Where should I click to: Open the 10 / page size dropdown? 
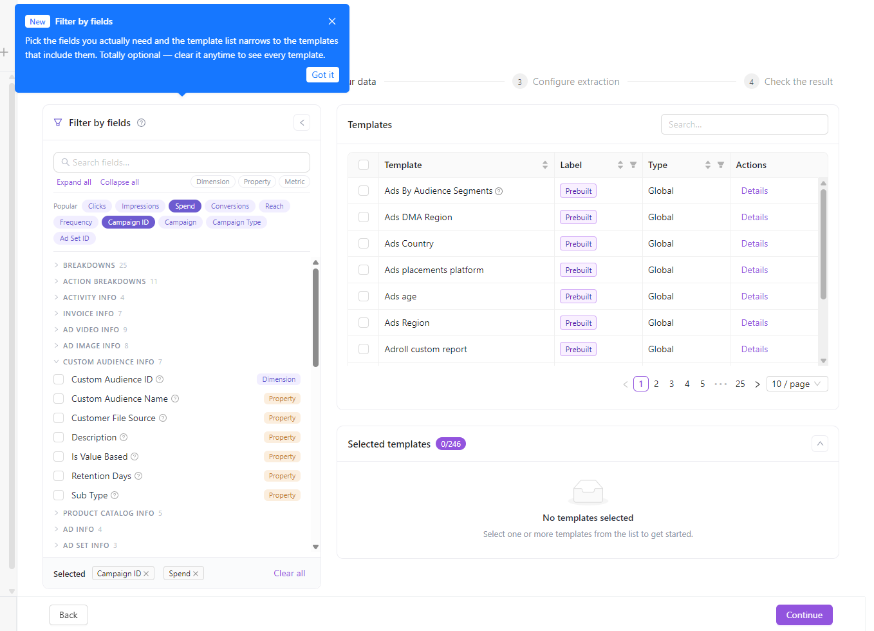[x=797, y=384]
